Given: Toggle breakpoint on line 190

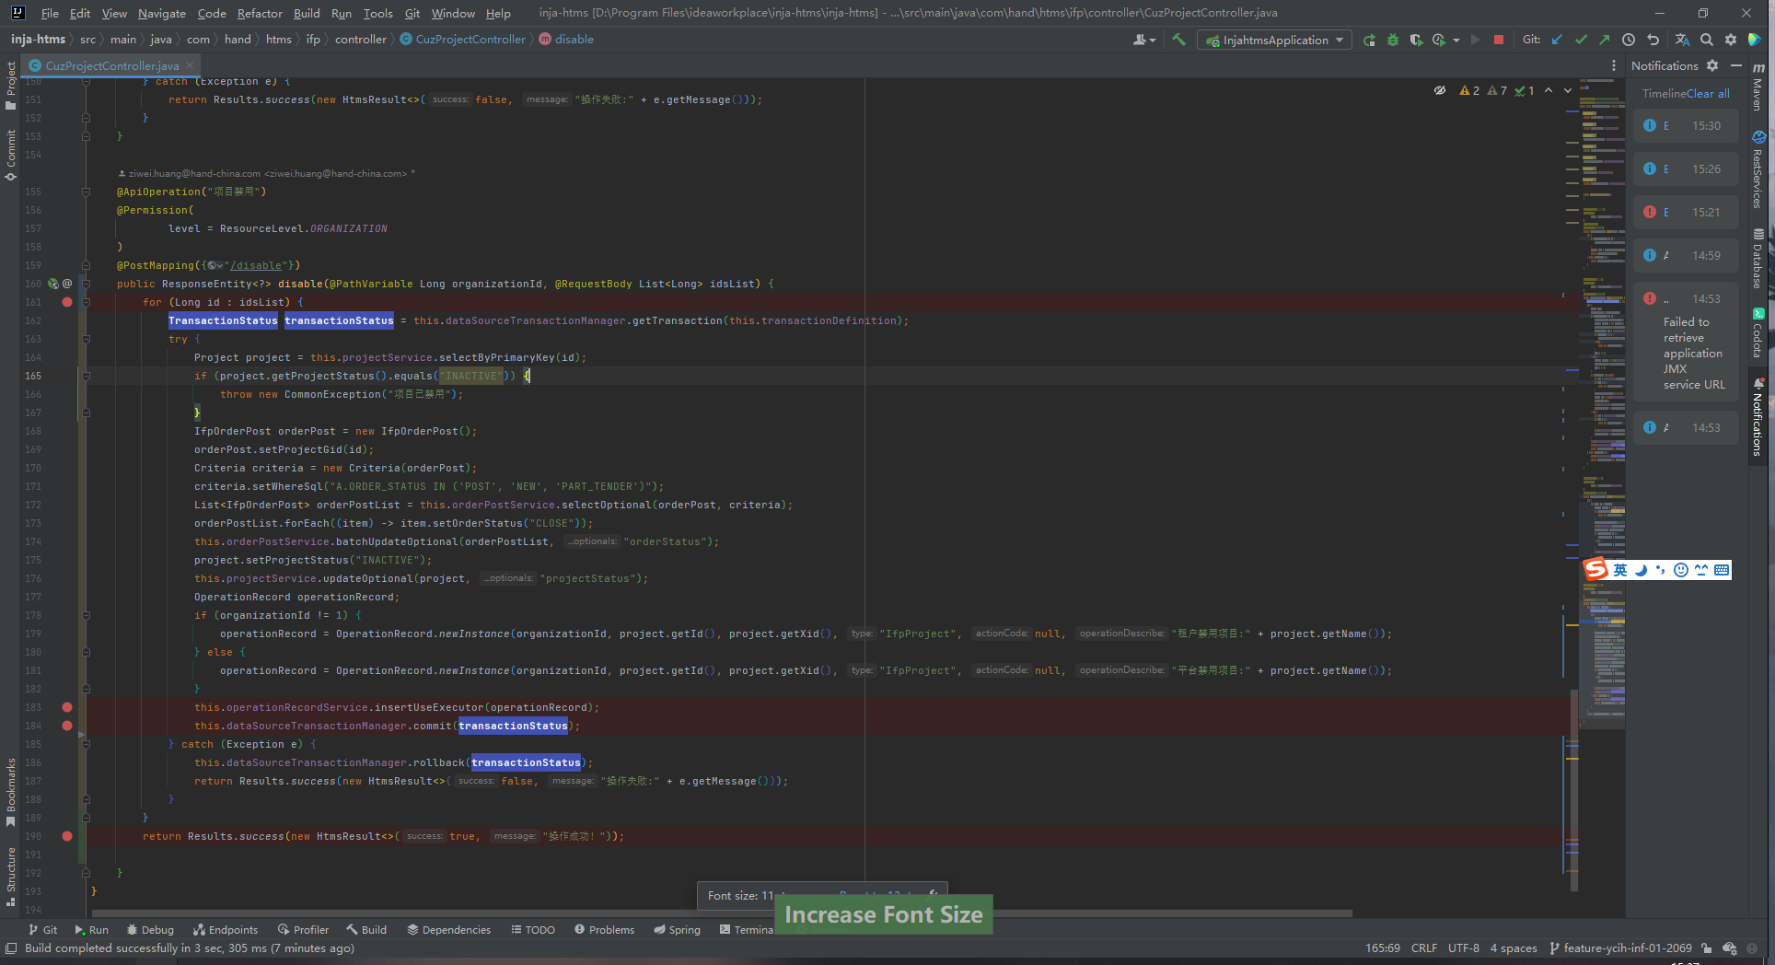Looking at the screenshot, I should click(67, 836).
